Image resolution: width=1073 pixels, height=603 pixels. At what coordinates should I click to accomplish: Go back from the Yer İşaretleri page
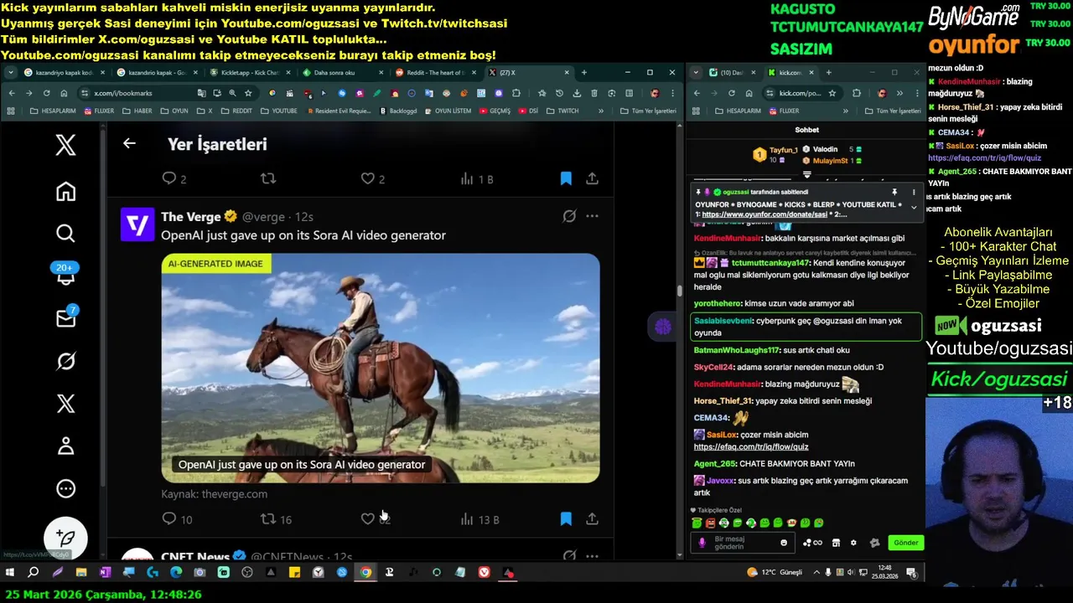[129, 144]
